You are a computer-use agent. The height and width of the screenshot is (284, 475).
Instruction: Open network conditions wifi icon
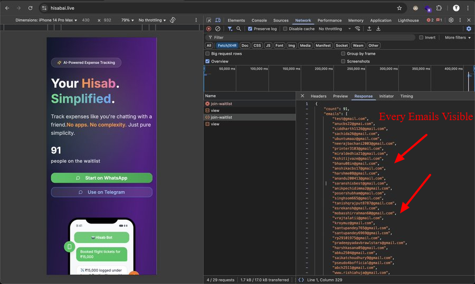pyautogui.click(x=357, y=29)
